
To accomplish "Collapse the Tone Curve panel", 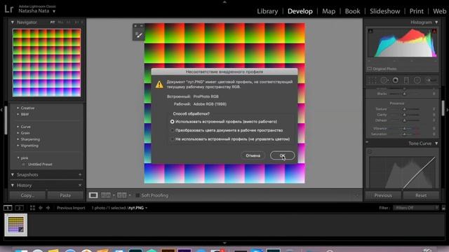I will click(436, 143).
